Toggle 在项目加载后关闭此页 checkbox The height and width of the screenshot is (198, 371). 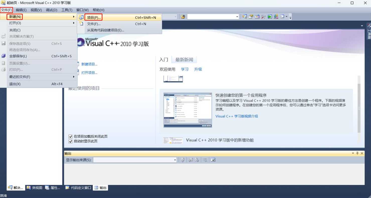(70, 137)
